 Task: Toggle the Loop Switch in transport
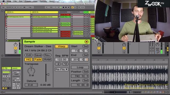click(79, 7)
